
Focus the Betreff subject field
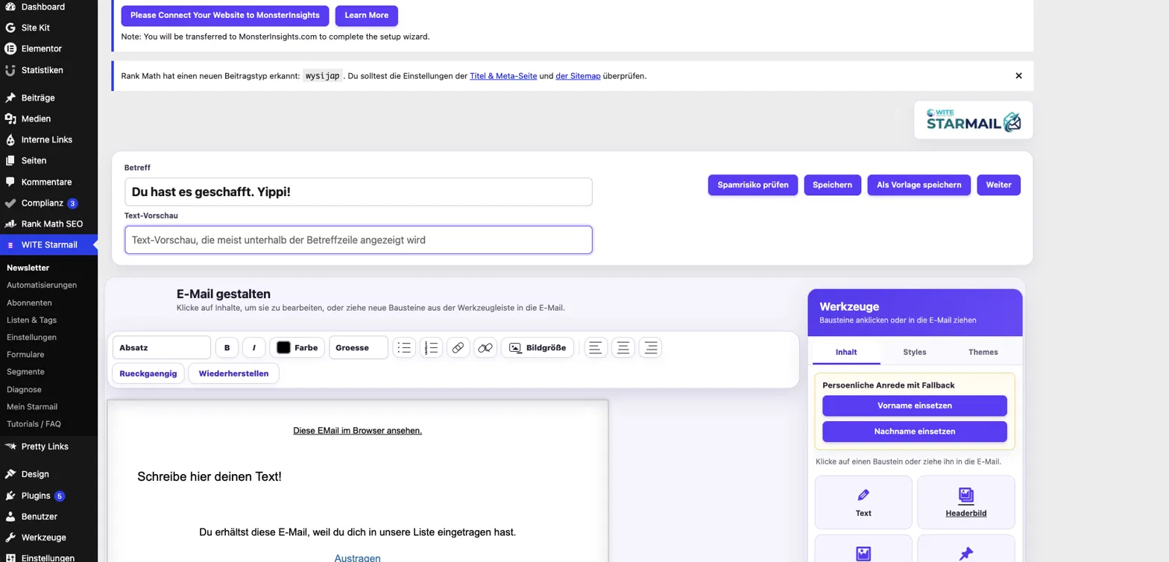pyautogui.click(x=359, y=192)
